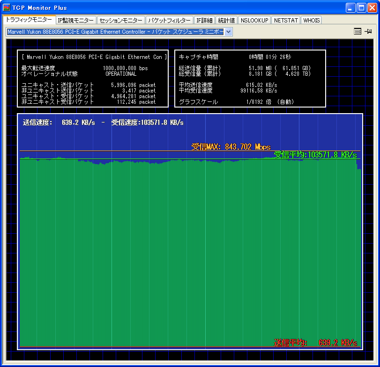
Task: Click the adapter info panel with packet counts
Action: (x=93, y=79)
